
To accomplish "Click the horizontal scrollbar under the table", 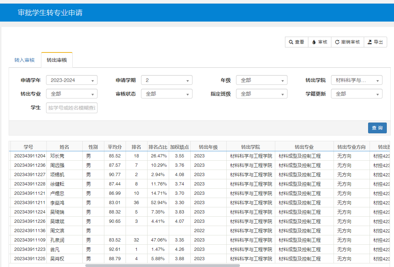I will pyautogui.click(x=162, y=266).
